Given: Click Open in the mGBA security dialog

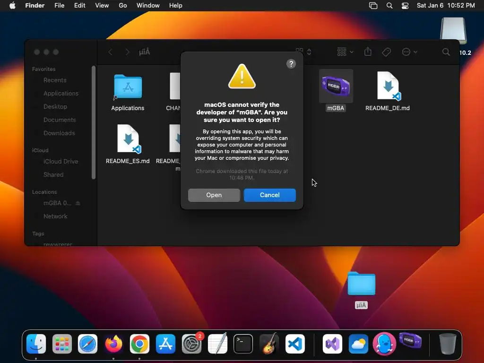Looking at the screenshot, I should pos(214,195).
